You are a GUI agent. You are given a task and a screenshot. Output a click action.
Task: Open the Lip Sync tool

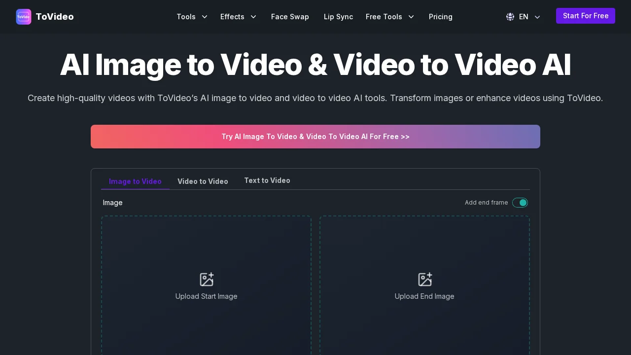(338, 17)
